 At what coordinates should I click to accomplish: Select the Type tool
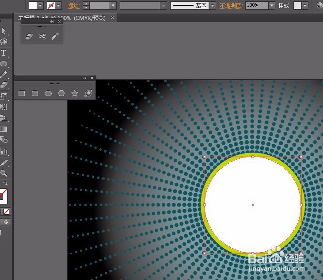click(4, 53)
